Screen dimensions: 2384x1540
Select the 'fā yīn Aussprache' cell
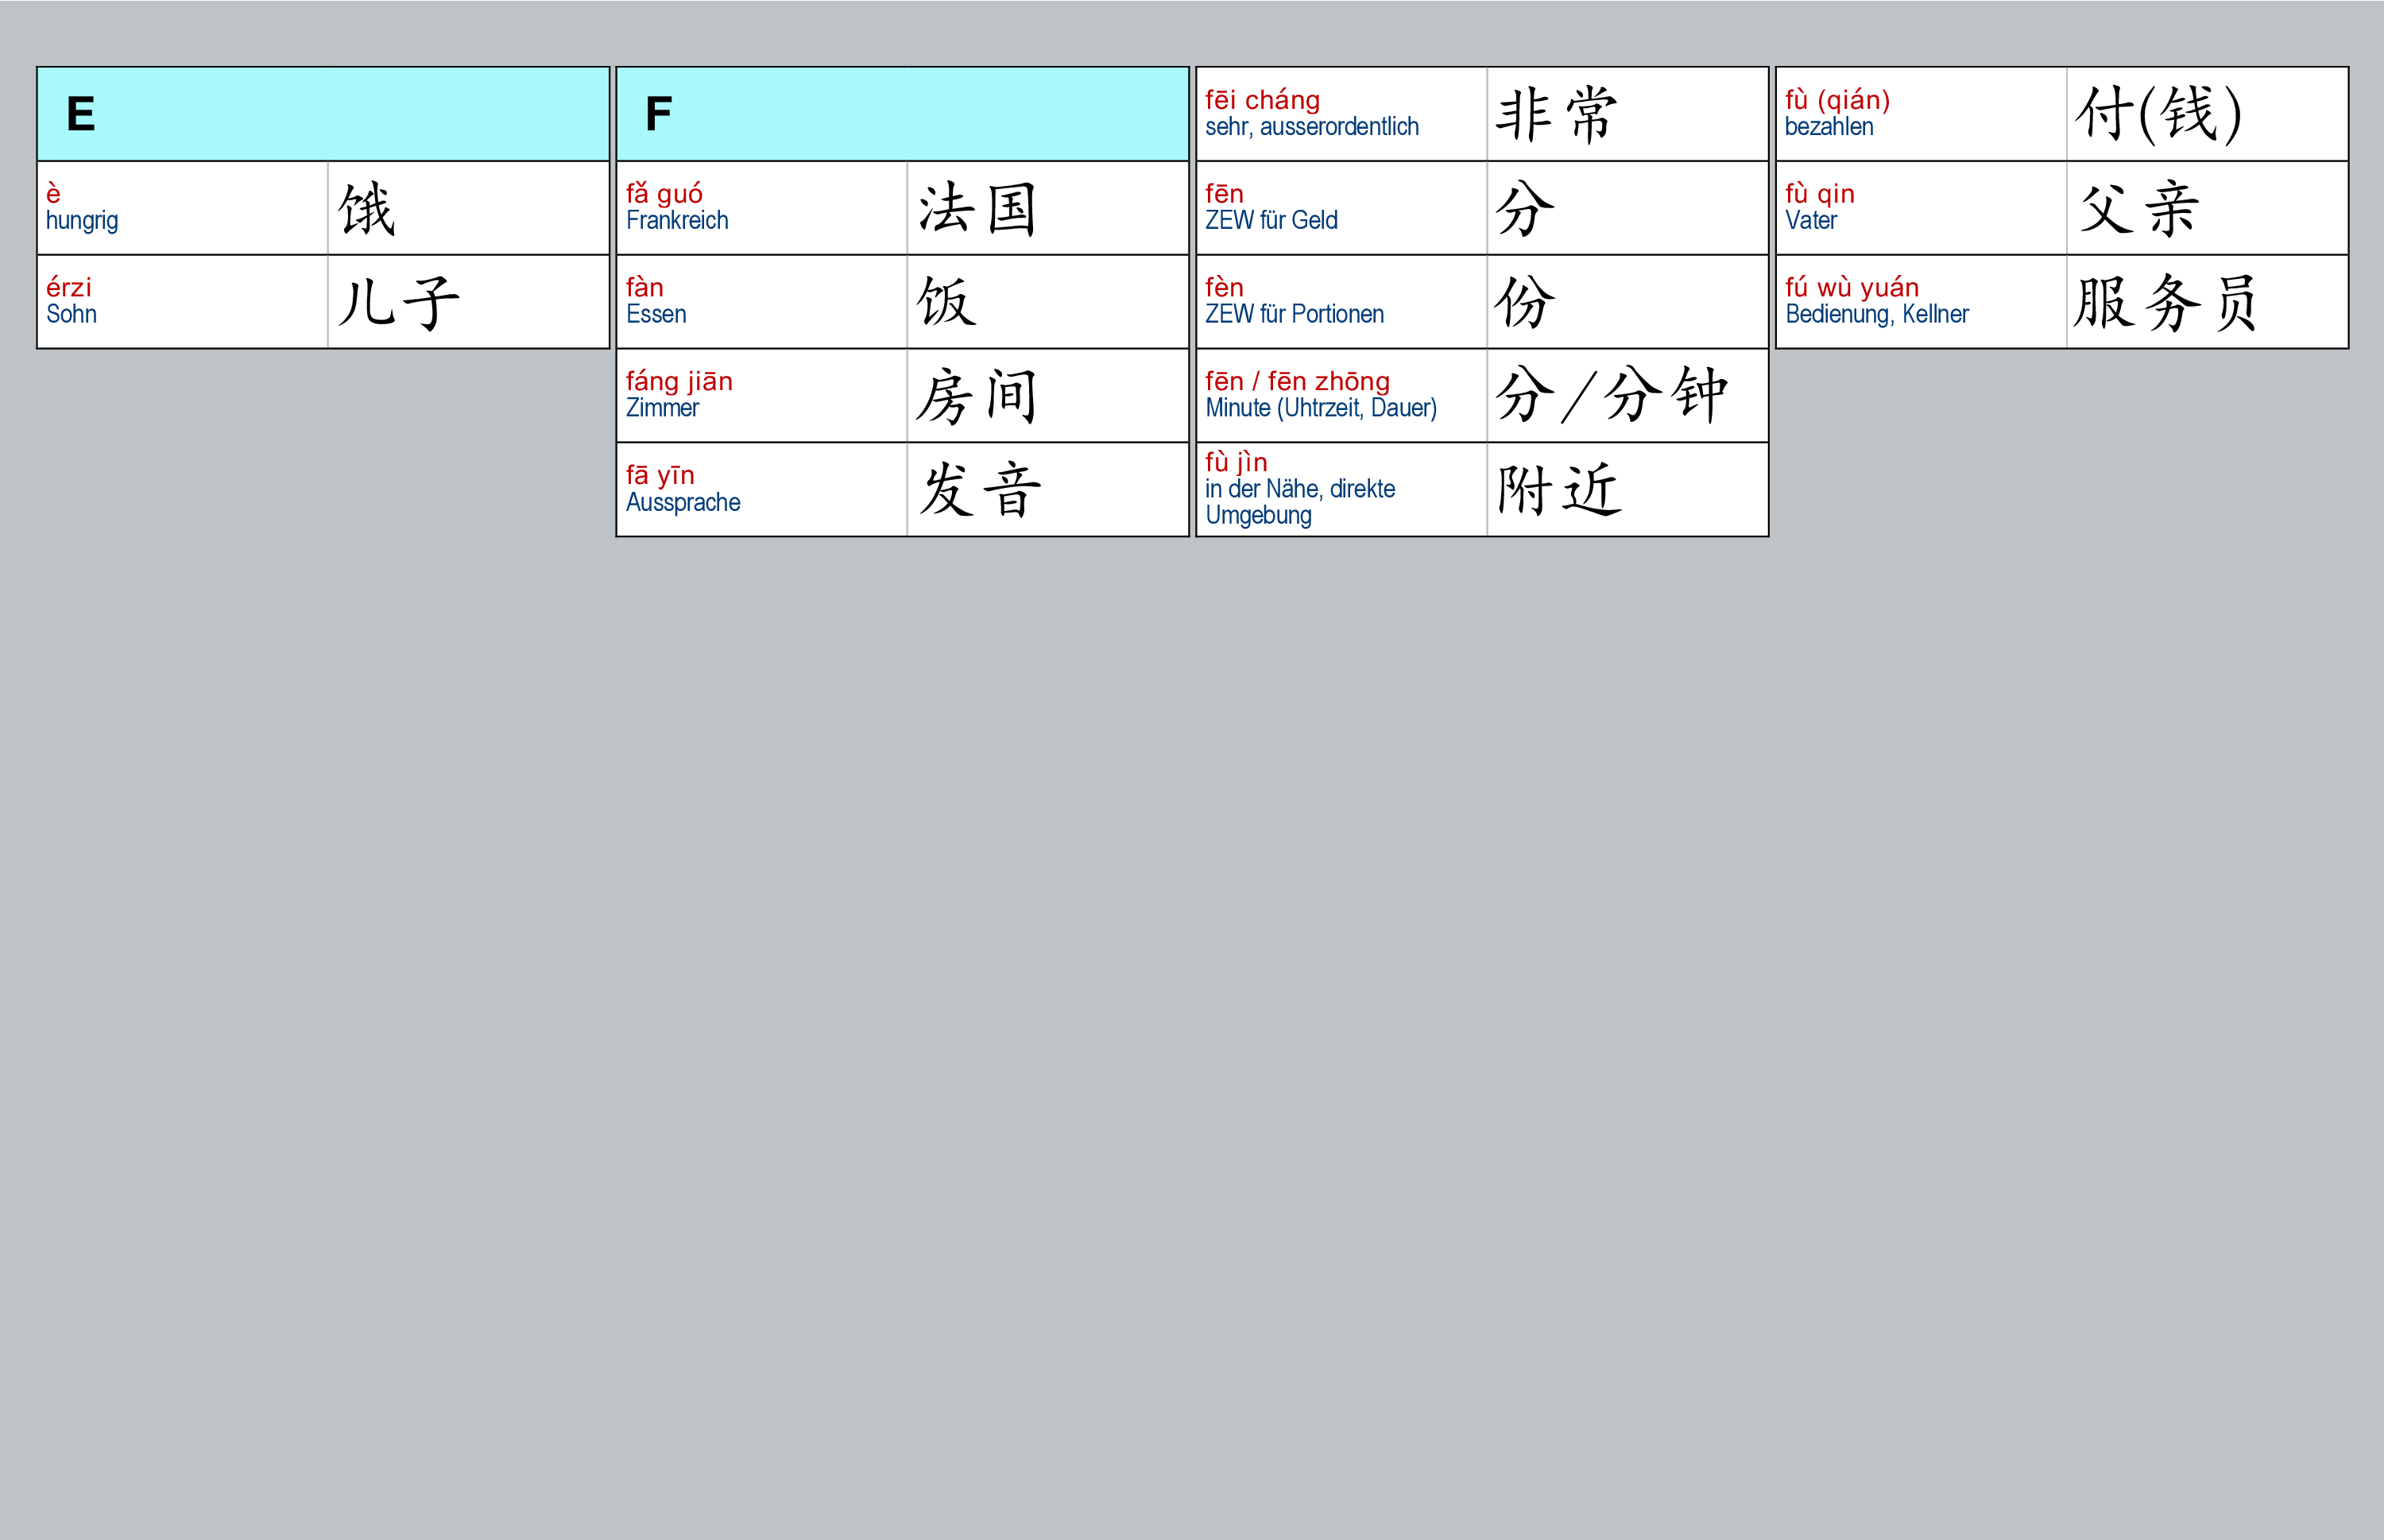pyautogui.click(x=761, y=489)
